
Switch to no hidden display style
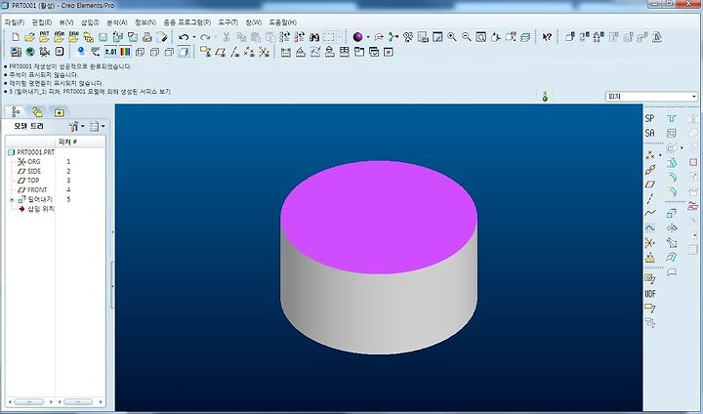[x=169, y=52]
